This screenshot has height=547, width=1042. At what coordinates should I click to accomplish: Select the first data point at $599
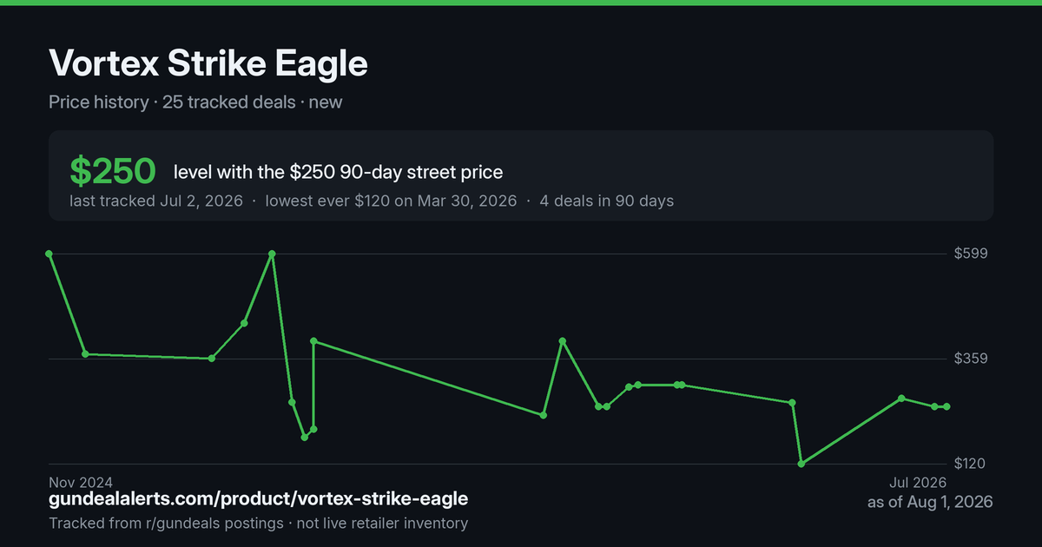pos(49,254)
